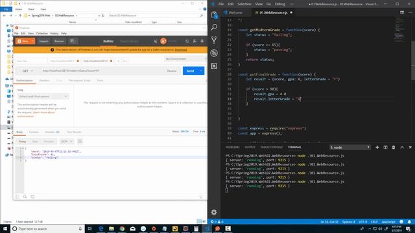Switch to the Headers tab in the request area
The width and height of the screenshot is (415, 233).
[45, 80]
